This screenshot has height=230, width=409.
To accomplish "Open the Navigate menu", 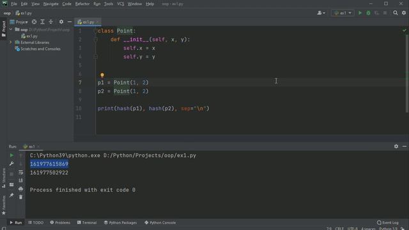I will (51, 4).
